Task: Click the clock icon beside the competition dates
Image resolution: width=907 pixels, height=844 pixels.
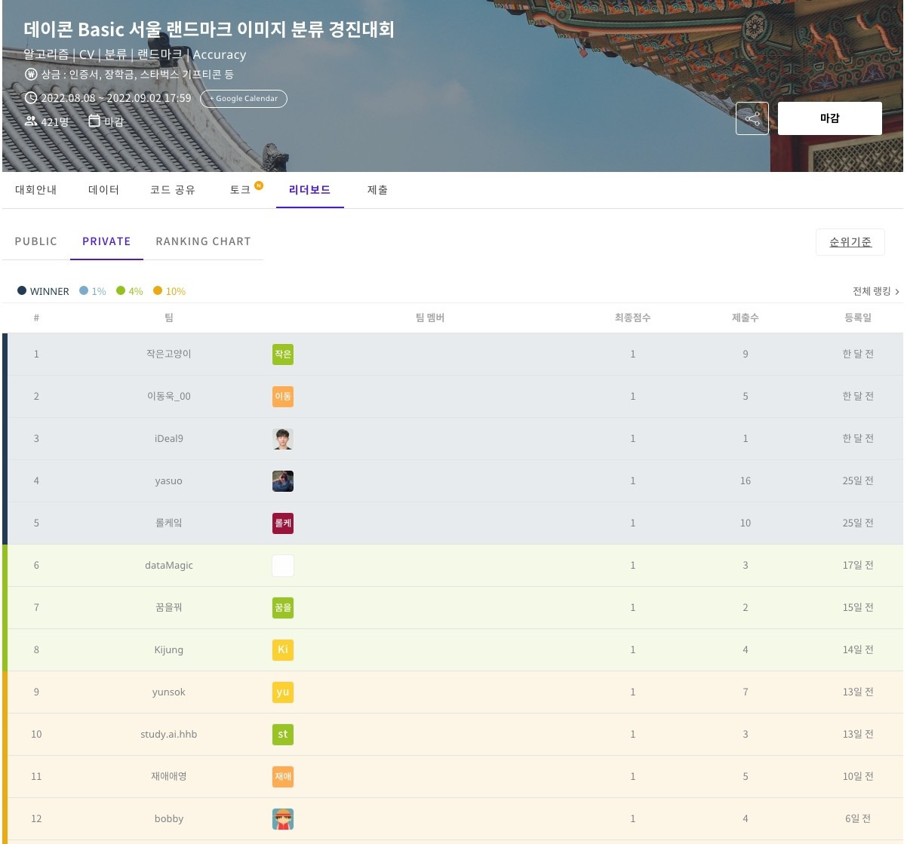Action: (x=31, y=97)
